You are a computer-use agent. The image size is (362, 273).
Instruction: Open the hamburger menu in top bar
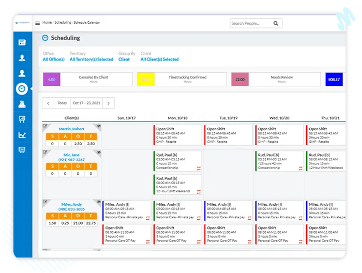[x=37, y=23]
